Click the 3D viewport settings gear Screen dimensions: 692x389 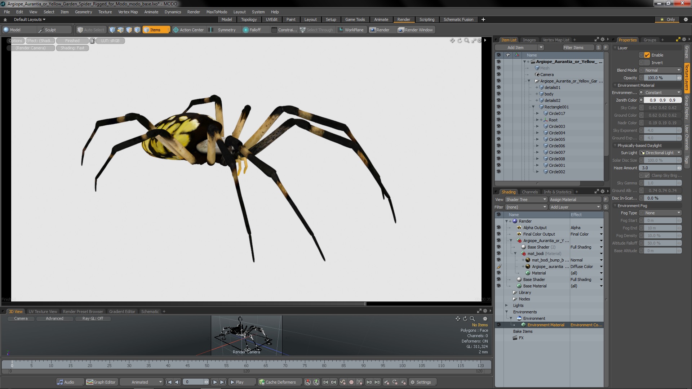(x=485, y=319)
